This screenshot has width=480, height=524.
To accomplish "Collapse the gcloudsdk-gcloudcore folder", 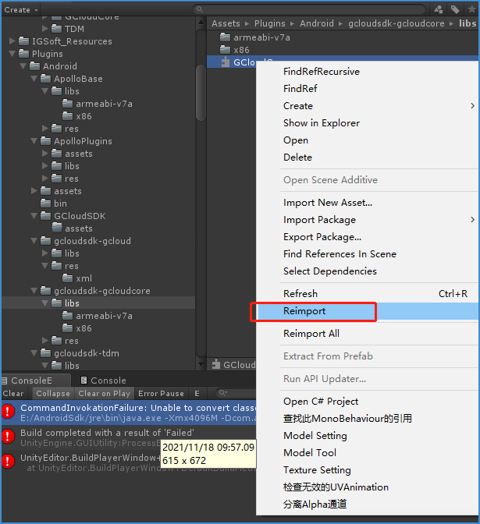I will (x=34, y=291).
